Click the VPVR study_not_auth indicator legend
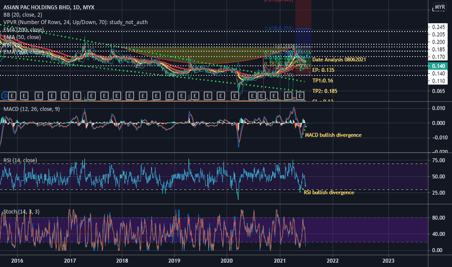The height and width of the screenshot is (267, 452). click(x=76, y=22)
